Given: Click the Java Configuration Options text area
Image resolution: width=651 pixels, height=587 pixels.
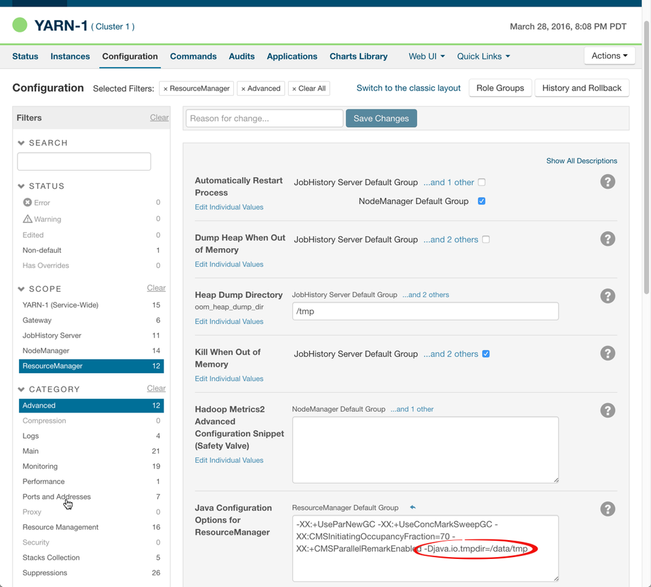Looking at the screenshot, I should point(425,549).
